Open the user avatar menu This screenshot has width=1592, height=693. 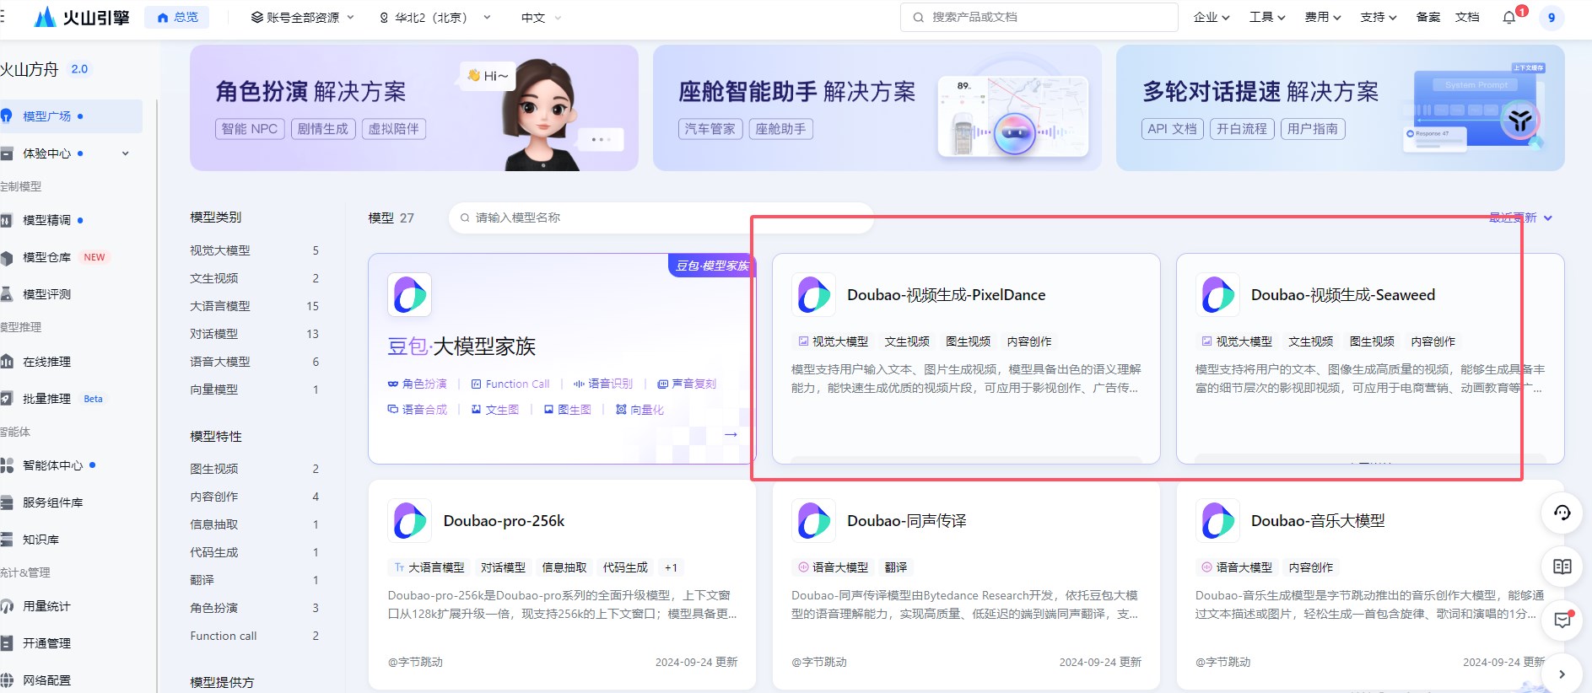[1551, 17]
